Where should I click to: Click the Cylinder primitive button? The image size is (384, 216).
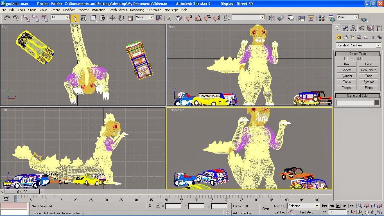[x=347, y=76]
